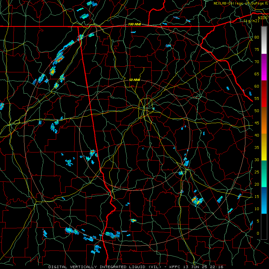Image resolution: width=269 pixels, height=269 pixels.
Task: Click the KFFC radar site identifier
Action: [x=175, y=267]
